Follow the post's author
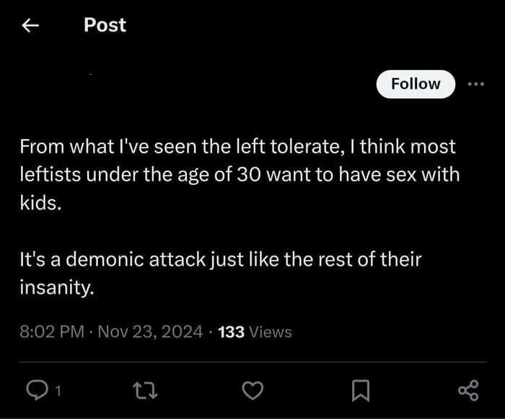The width and height of the screenshot is (505, 419). tap(416, 84)
